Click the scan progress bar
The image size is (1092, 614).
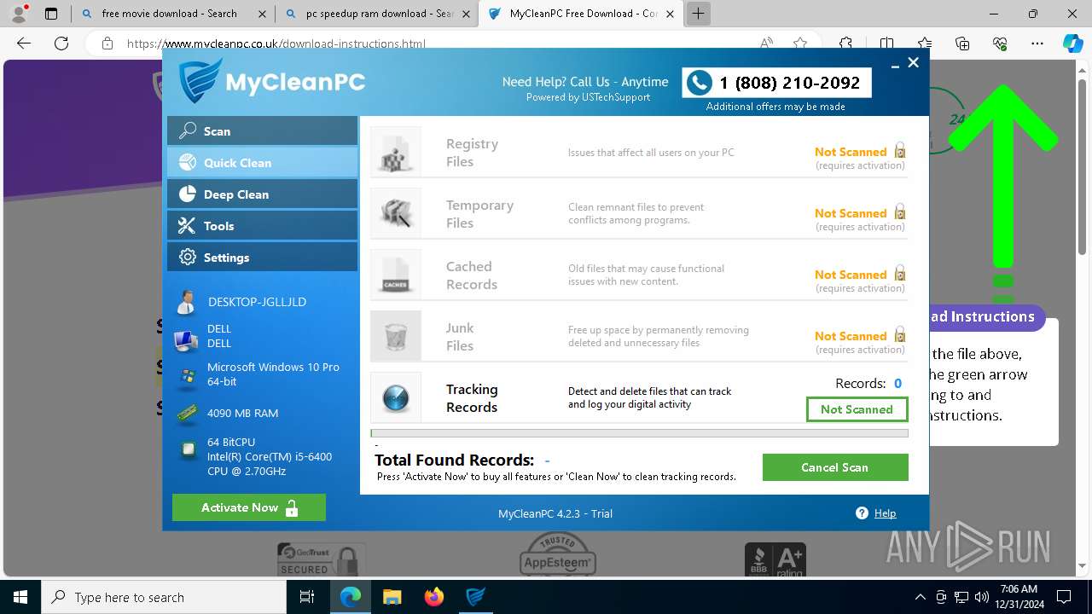[639, 433]
